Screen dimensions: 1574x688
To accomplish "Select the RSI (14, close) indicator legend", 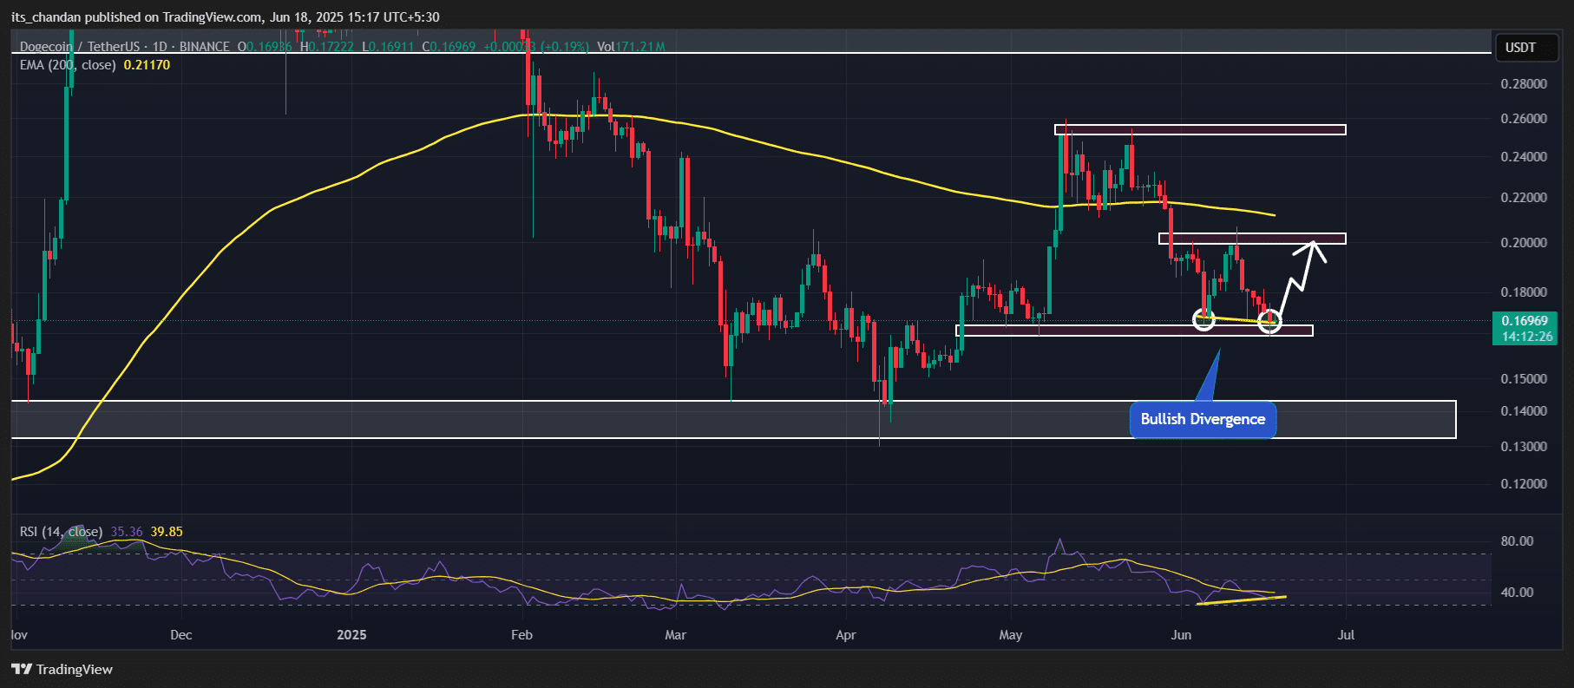I will tap(61, 532).
